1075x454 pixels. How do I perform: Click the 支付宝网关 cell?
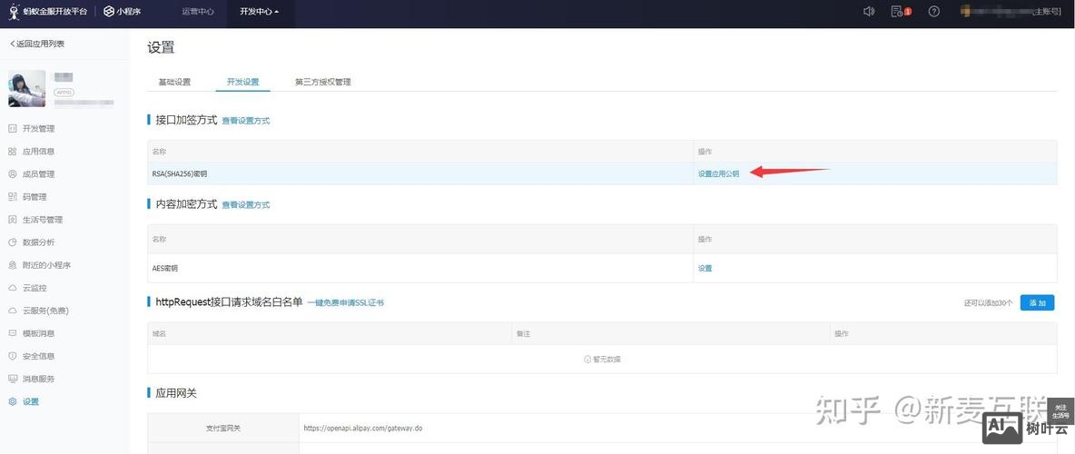[223, 428]
